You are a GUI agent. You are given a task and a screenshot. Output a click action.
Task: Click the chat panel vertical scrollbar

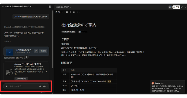[52, 39]
